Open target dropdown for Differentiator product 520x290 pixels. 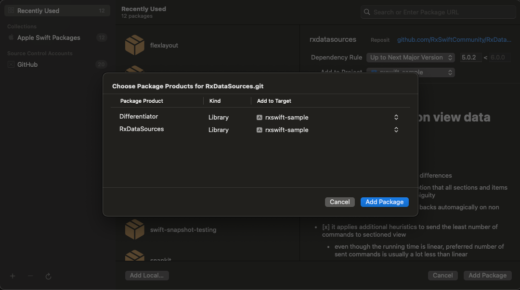pyautogui.click(x=396, y=117)
